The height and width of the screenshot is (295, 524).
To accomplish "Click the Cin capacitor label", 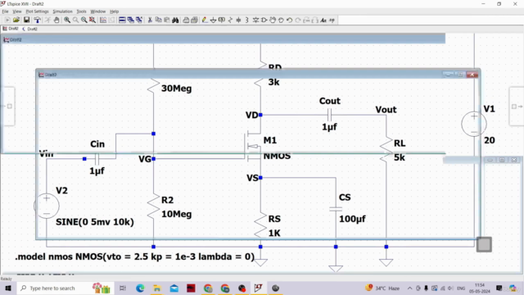I will coord(97,144).
